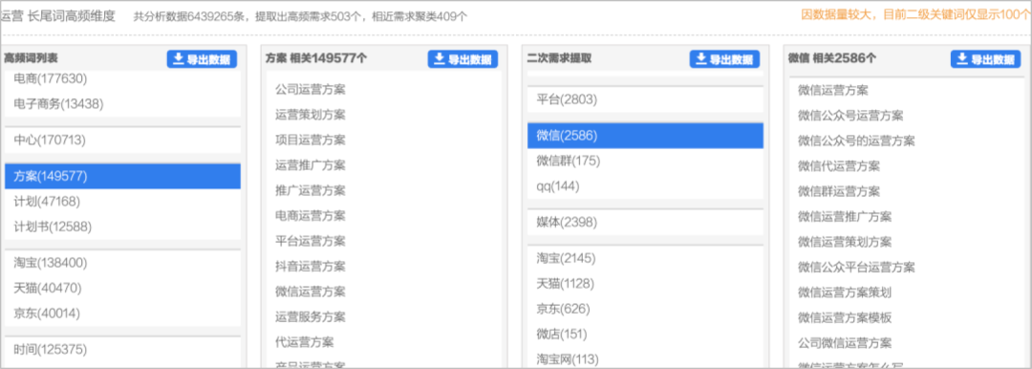Click 微信运营方案 in 微信 panel

833,90
